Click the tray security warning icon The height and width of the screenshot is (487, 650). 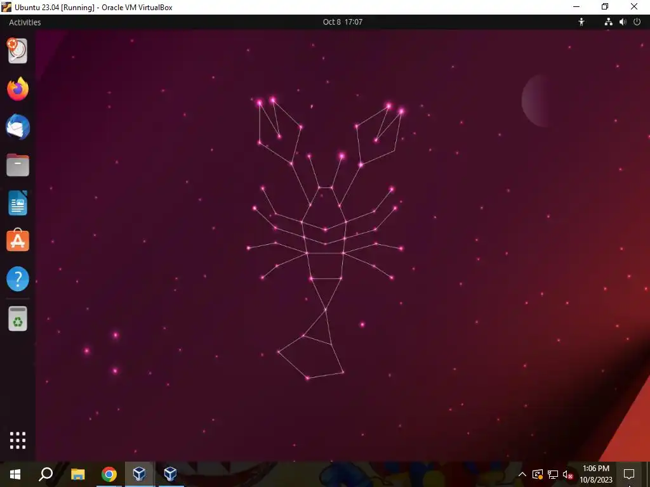click(x=538, y=474)
